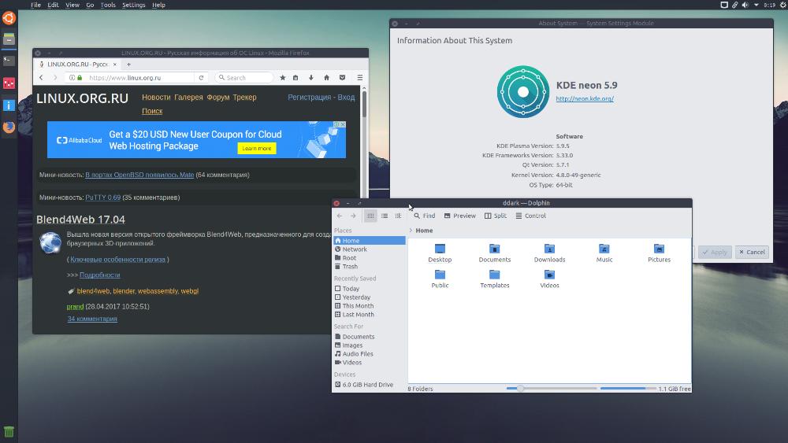Open Firefox hamburger menu
The height and width of the screenshot is (443, 788).
pos(360,78)
